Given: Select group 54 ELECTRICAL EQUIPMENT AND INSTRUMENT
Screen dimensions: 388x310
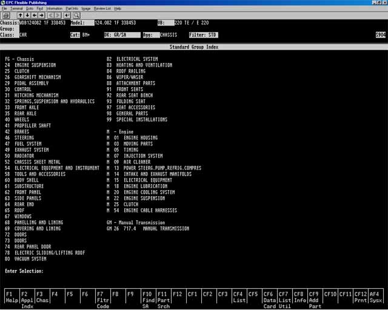Looking at the screenshot, I should click(52, 168).
